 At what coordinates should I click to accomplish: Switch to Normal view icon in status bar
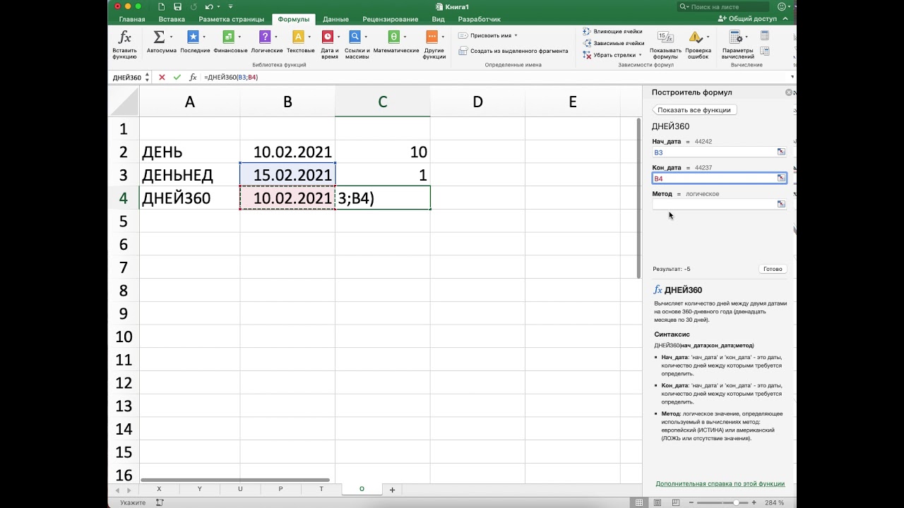pos(639,502)
